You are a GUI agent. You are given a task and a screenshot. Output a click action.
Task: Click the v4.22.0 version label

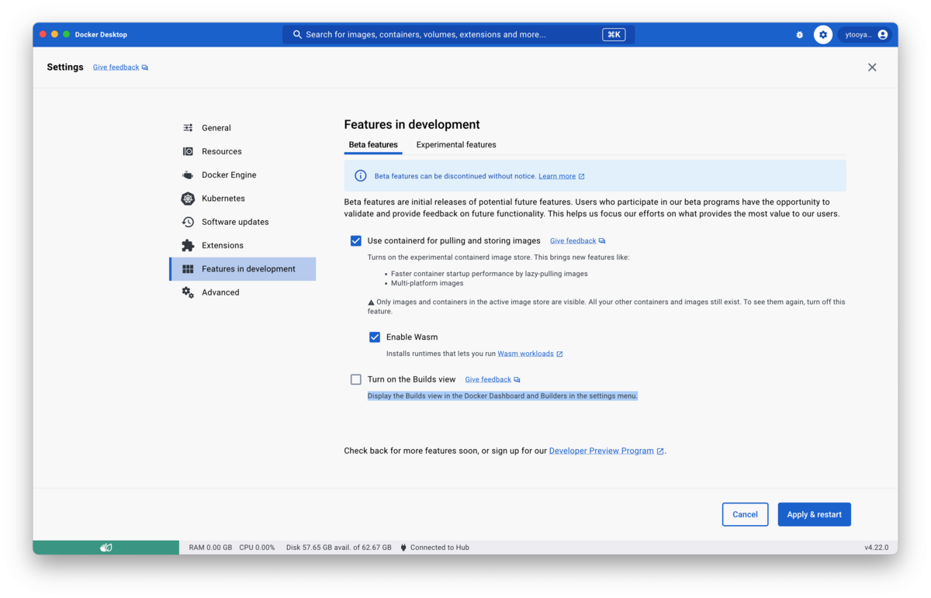(876, 548)
